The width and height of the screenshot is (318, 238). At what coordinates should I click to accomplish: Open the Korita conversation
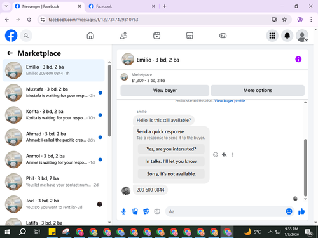(x=53, y=115)
